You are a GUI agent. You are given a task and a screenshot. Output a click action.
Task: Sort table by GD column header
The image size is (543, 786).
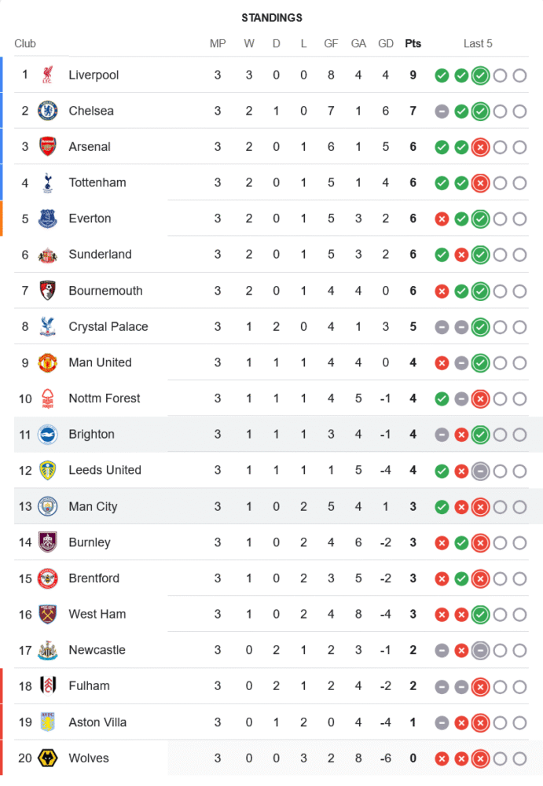(385, 43)
